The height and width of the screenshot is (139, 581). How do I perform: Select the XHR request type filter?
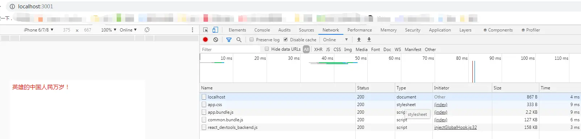click(x=318, y=50)
